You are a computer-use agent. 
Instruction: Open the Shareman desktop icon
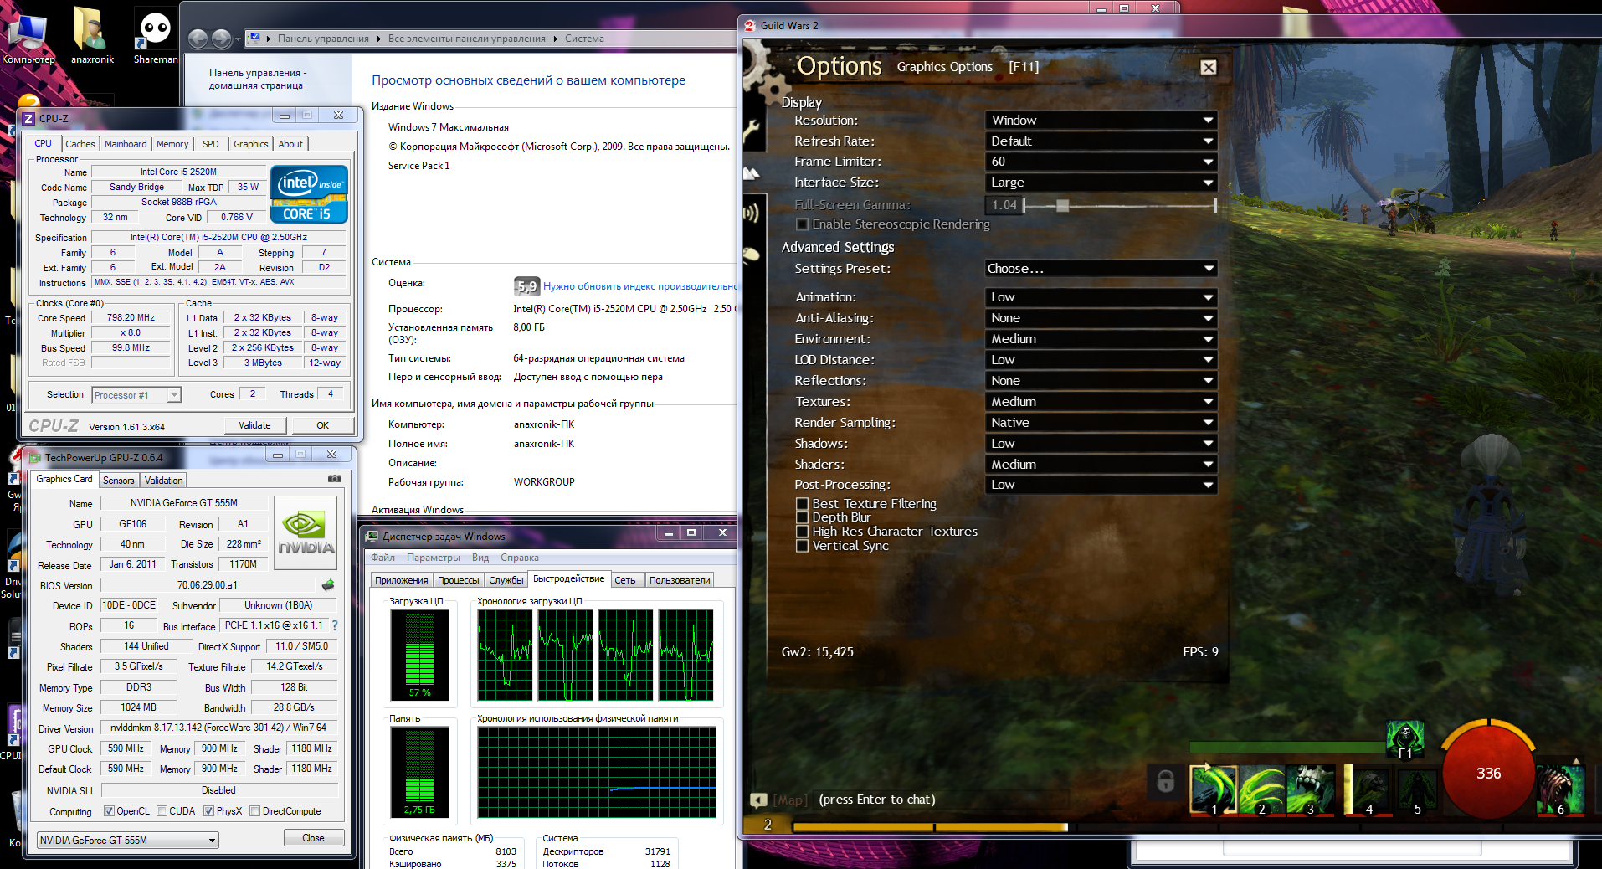click(156, 36)
